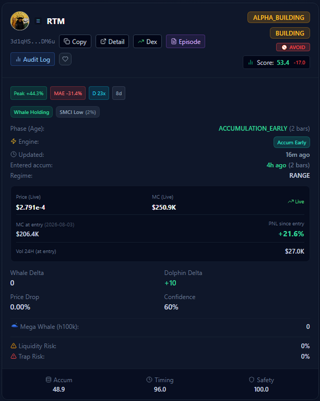Click the Safety shield icon
Image resolution: width=320 pixels, height=401 pixels.
tap(252, 380)
